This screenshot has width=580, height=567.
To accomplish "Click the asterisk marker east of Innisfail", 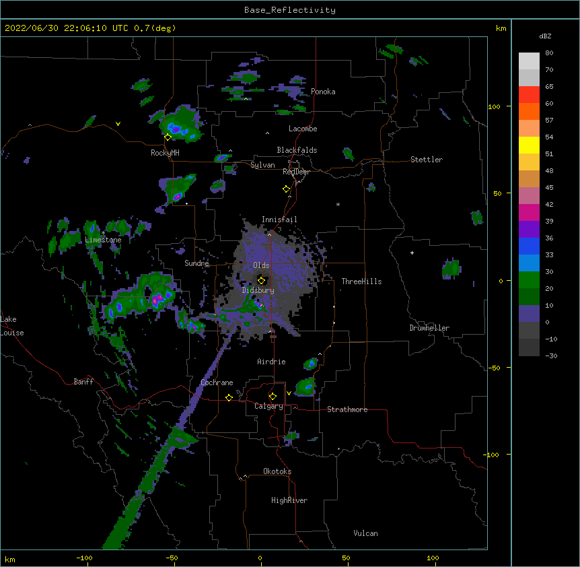I will coord(338,204).
